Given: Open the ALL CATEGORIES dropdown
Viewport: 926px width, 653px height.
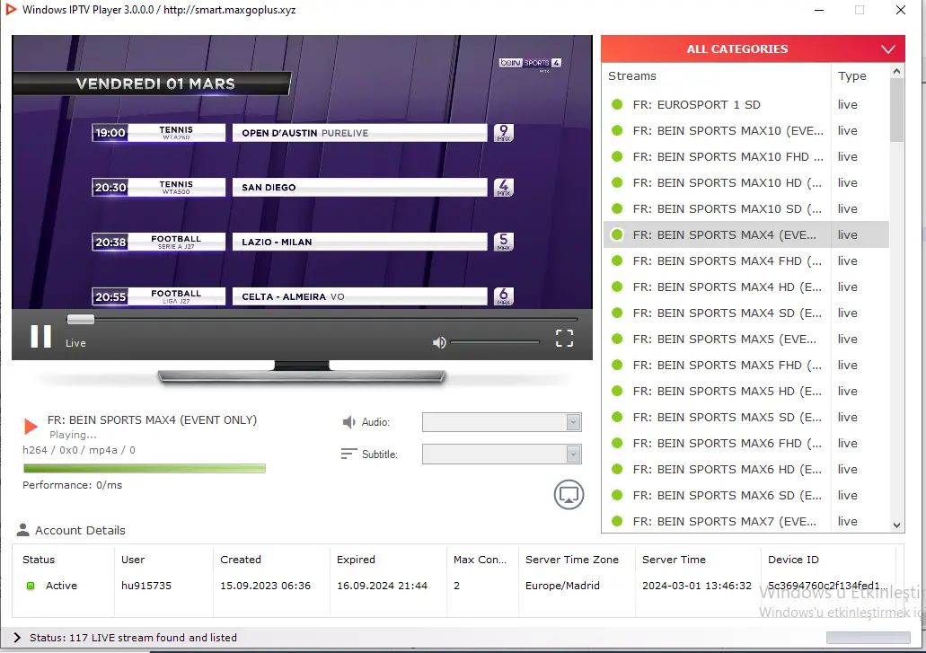Looking at the screenshot, I should click(753, 49).
